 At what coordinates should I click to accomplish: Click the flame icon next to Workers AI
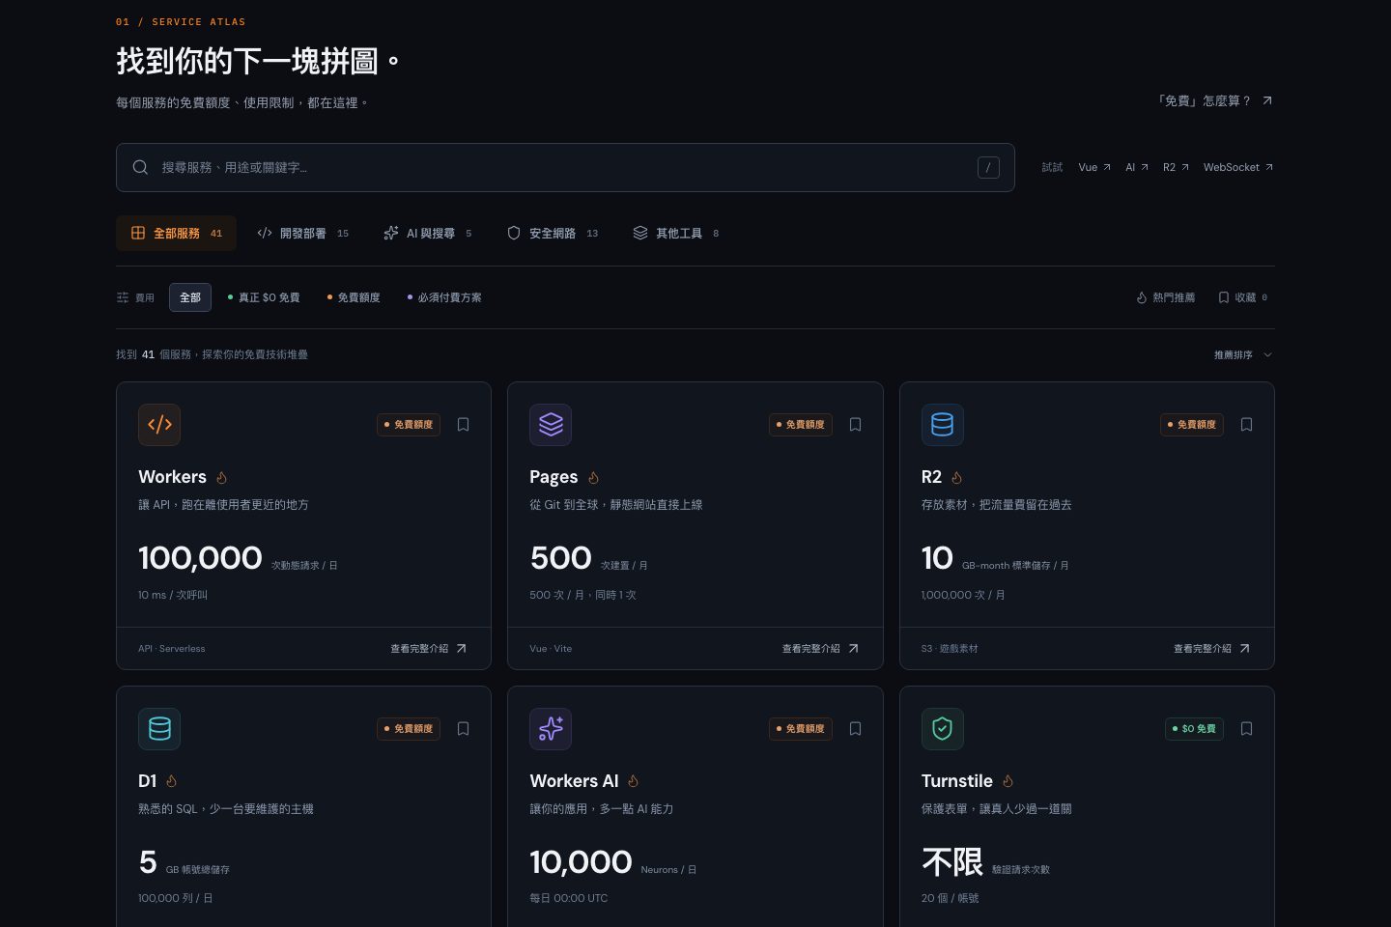point(633,780)
